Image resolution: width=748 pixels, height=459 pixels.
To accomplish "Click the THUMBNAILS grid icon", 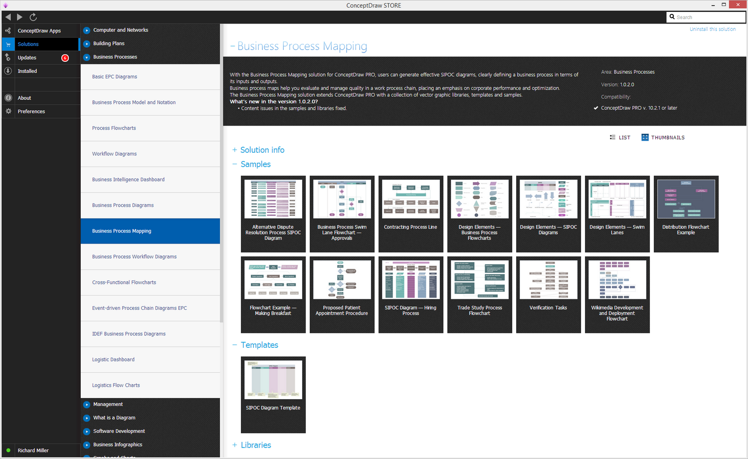I will click(645, 137).
